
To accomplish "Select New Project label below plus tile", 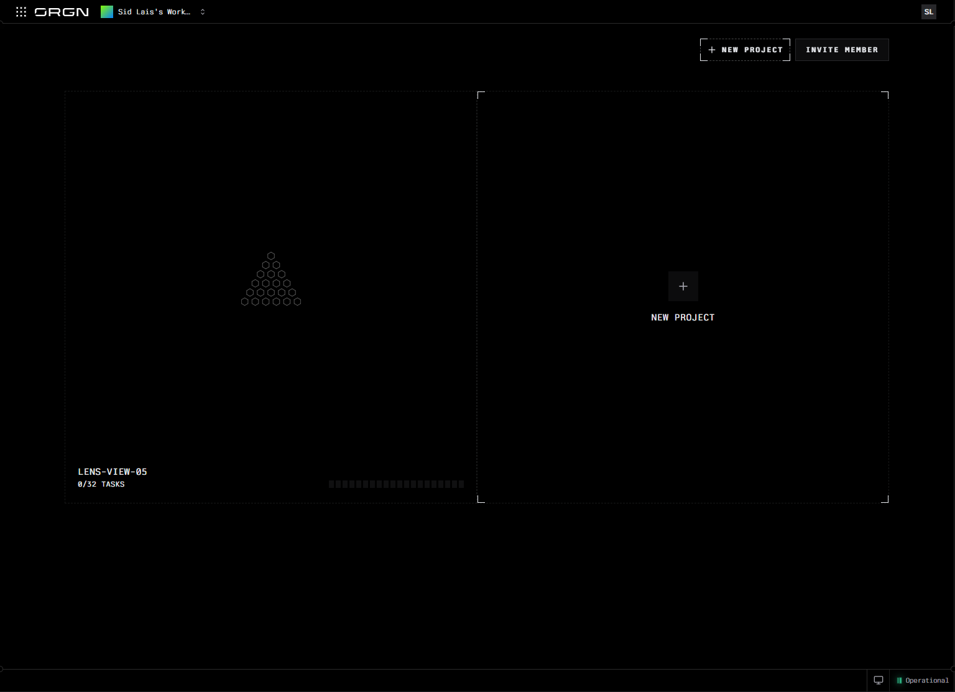I will (x=683, y=317).
